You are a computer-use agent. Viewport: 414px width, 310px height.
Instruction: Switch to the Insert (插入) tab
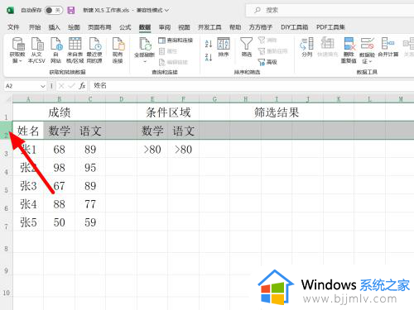54,27
